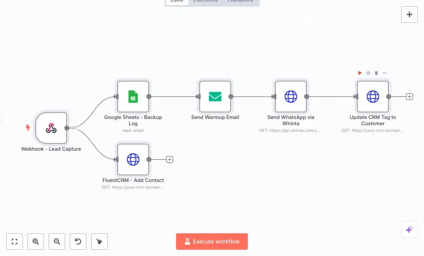Screen dimensions: 424x256
Task: Open the Send Warmup Email envelope node
Action: [x=215, y=97]
